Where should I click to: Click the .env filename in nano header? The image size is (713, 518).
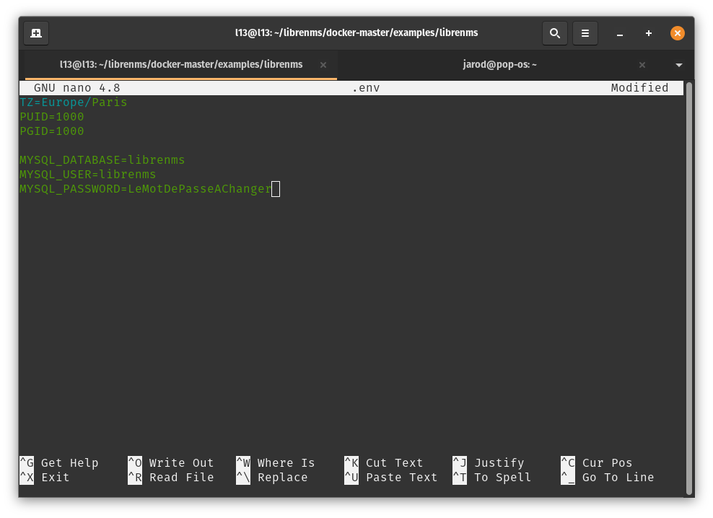tap(366, 88)
